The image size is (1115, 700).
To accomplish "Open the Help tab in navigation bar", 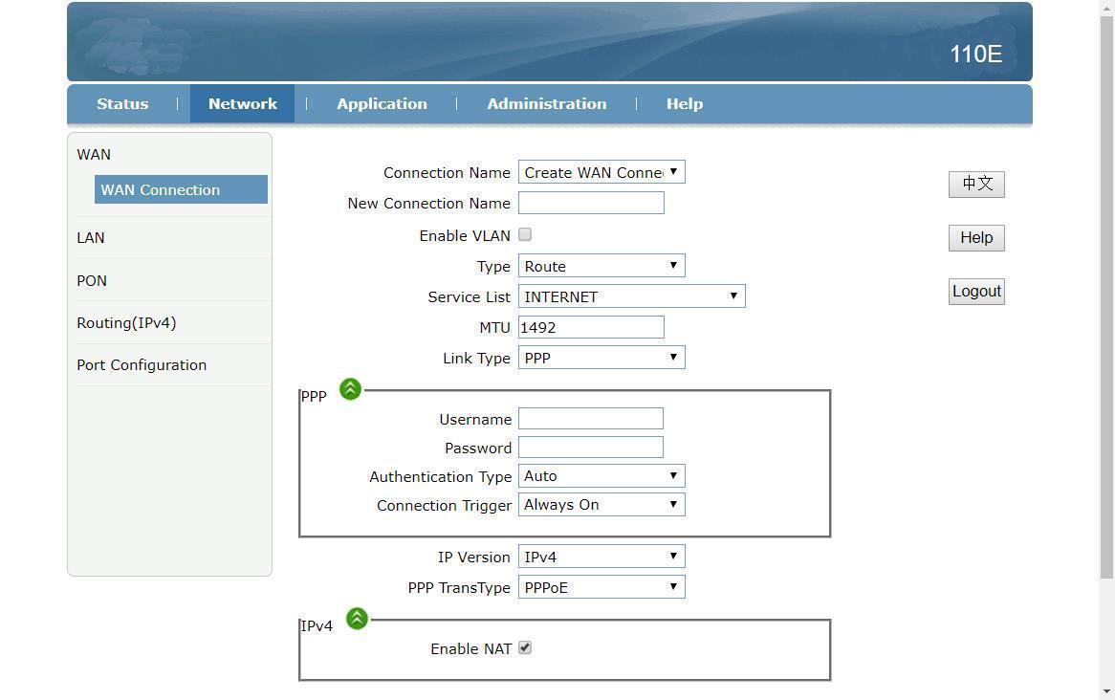I will (x=684, y=104).
